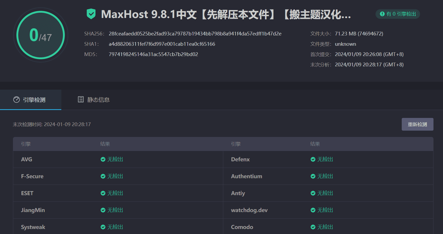Click the F-Secure engine name
The width and height of the screenshot is (443, 234).
pos(32,176)
